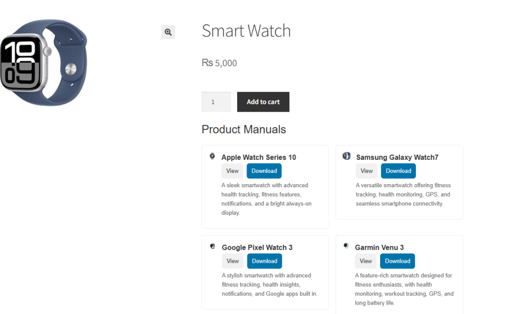Click the Apple Watch Series 10 manual icon
Screen dimensions: 507x314
click(212, 156)
